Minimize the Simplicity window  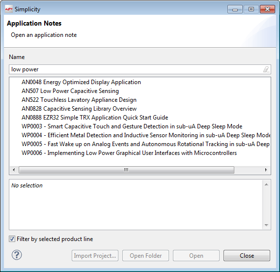pos(235,9)
